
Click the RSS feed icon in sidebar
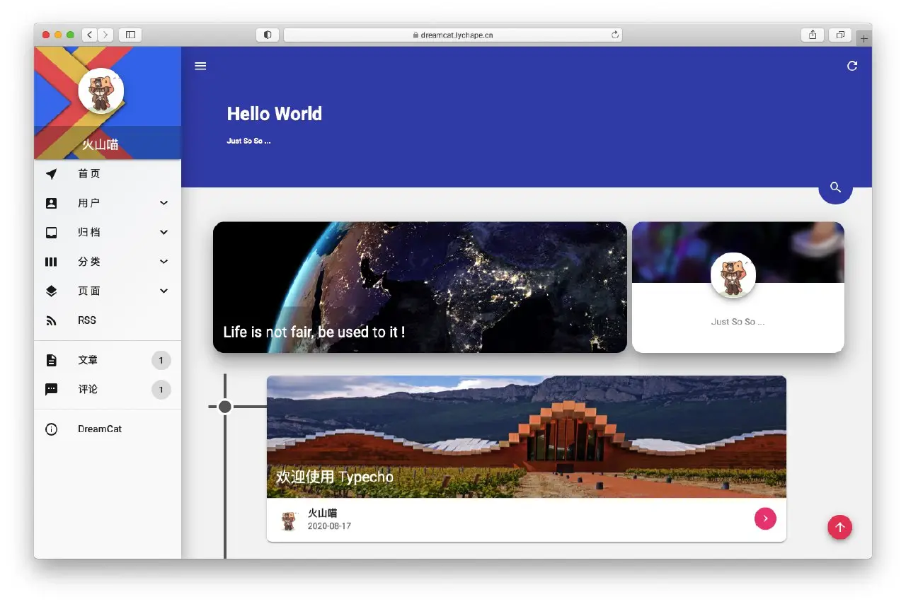tap(51, 320)
